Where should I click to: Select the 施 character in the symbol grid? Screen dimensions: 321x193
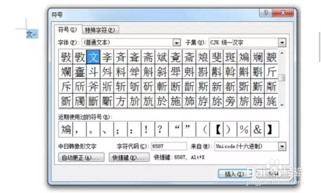[x=175, y=101]
